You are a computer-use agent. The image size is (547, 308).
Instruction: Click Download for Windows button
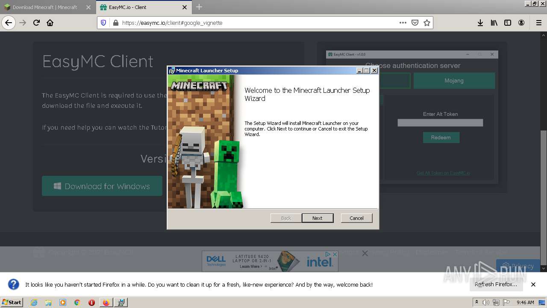(x=102, y=186)
